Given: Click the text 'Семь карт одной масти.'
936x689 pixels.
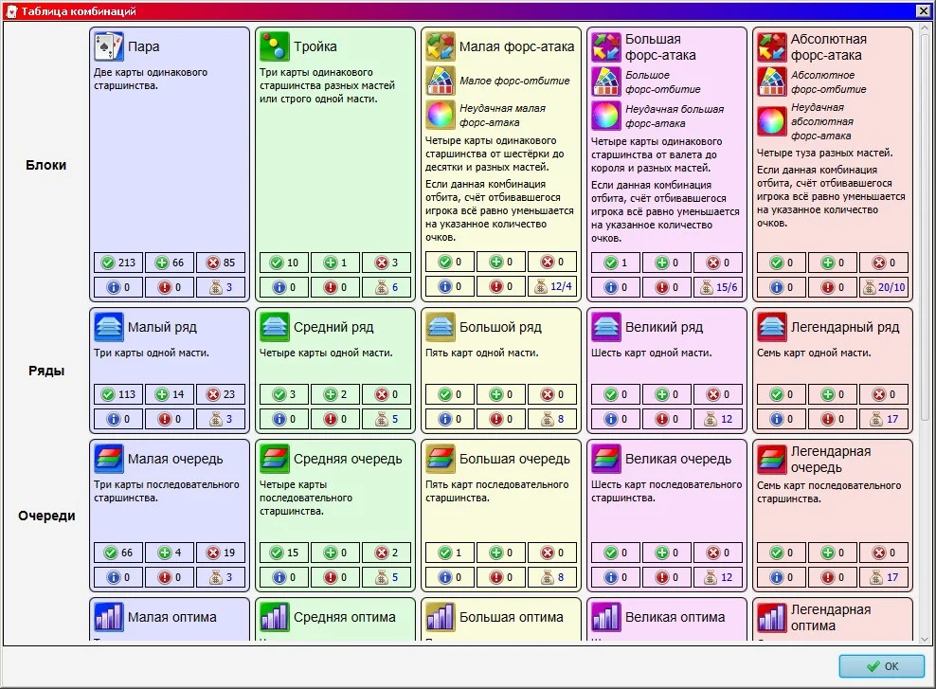Looking at the screenshot, I should (x=814, y=353).
